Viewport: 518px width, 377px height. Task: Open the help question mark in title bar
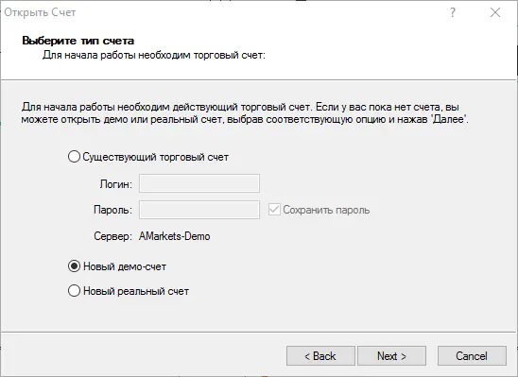coord(453,12)
